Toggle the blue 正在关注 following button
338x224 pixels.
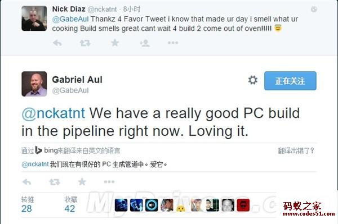point(290,81)
